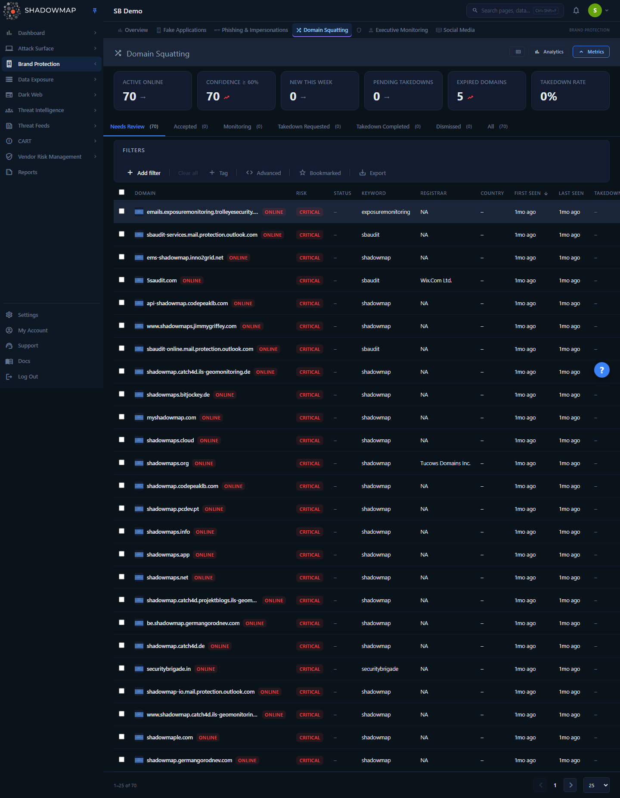Check the shadowmaple.com row checkbox

[x=121, y=737]
